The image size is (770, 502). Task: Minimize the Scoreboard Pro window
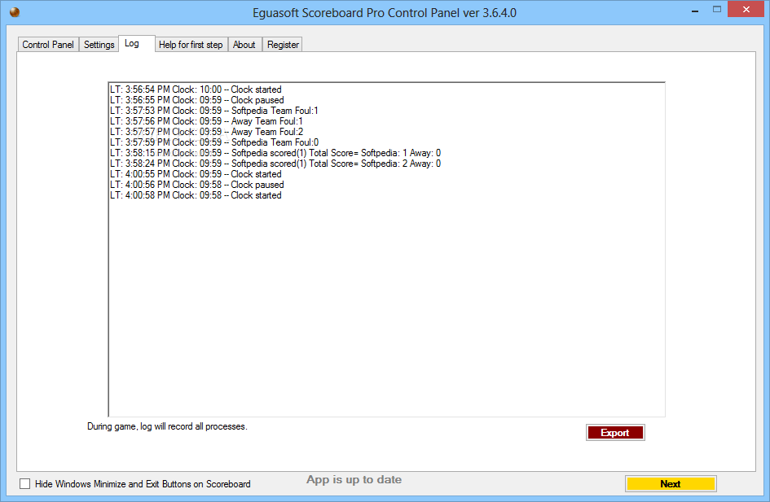pos(695,11)
